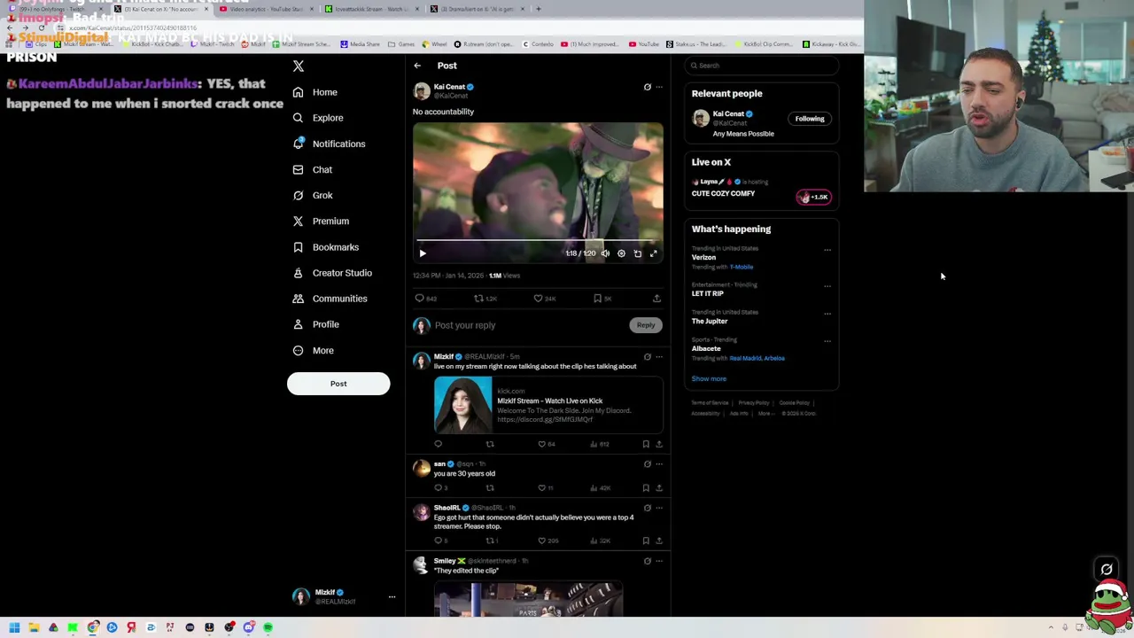The image size is (1134, 638).
Task: Click the Profile sidebar icon
Action: 298,324
